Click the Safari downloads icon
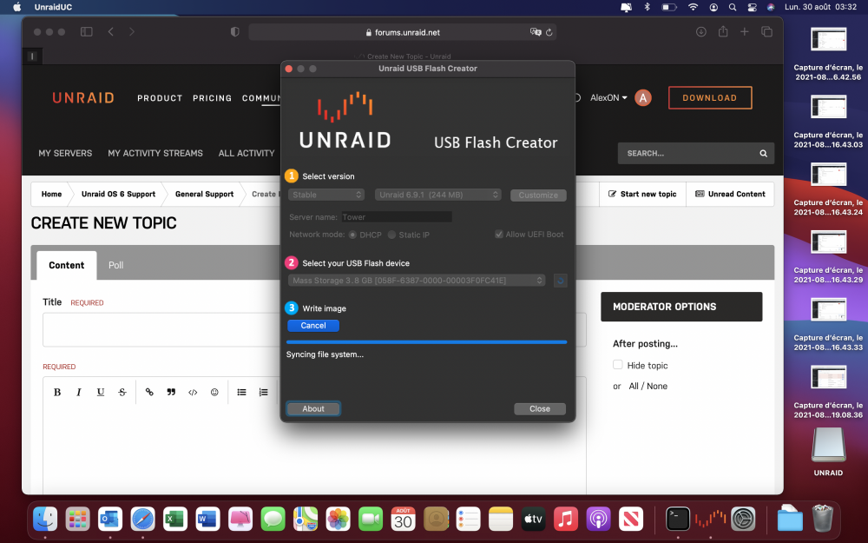The width and height of the screenshot is (868, 543). (700, 32)
